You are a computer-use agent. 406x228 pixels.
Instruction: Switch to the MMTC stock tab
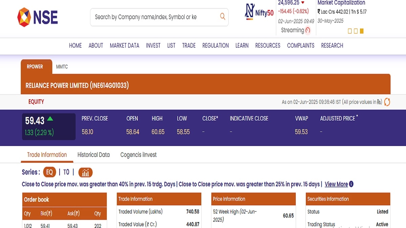62,67
